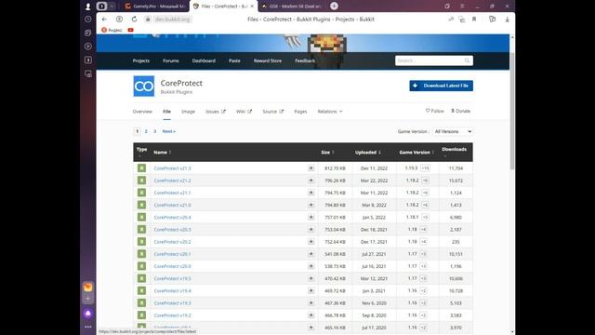This screenshot has width=595, height=335.
Task: Click green release type icon for CoreProtect v21.3
Action: coord(141,168)
